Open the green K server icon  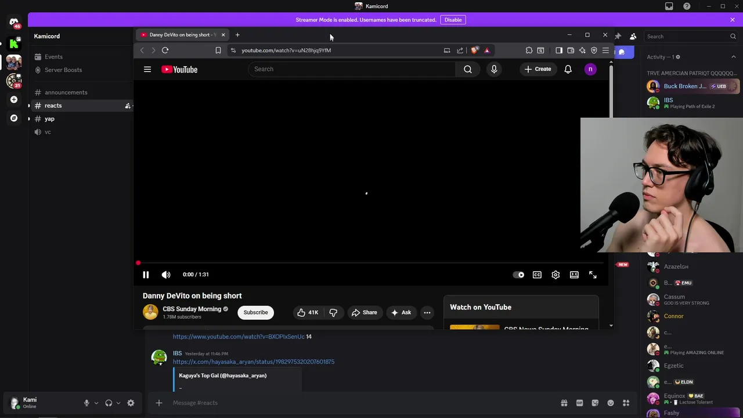point(14,43)
